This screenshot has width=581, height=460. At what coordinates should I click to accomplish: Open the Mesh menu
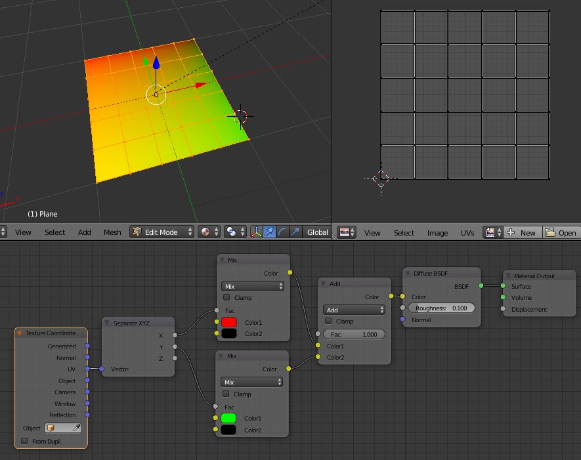pyautogui.click(x=112, y=232)
